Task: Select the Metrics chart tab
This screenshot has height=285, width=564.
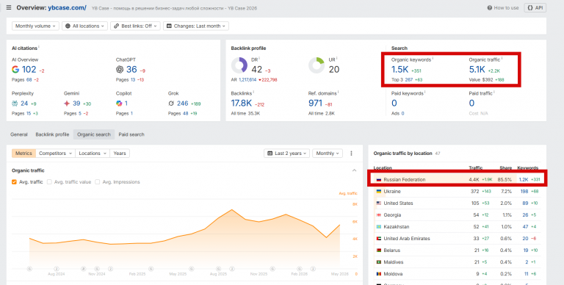Action: coord(23,154)
